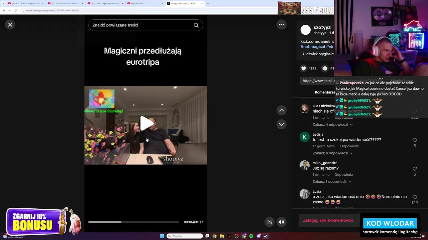Open szotyyz profile avatar
Image resolution: width=428 pixels, height=240 pixels.
tap(306, 30)
